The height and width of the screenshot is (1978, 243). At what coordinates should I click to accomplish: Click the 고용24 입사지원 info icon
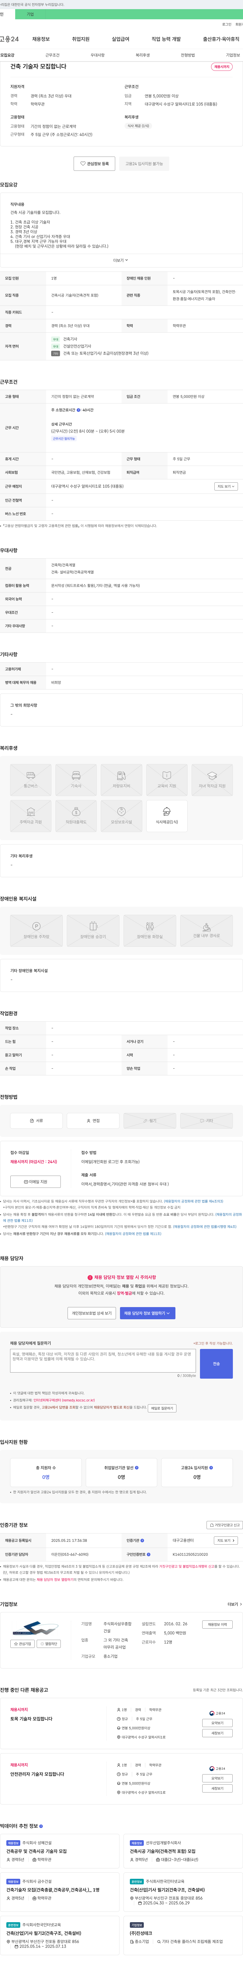[x=211, y=1467]
